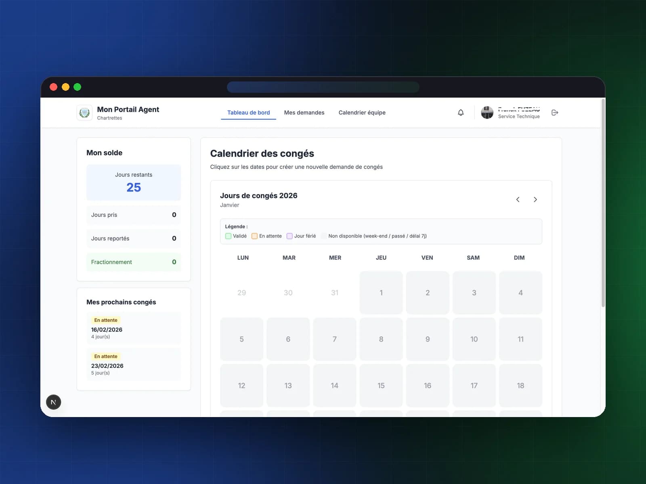Click the purple Jour férié legend swatch
The image size is (646, 484).
pos(289,236)
